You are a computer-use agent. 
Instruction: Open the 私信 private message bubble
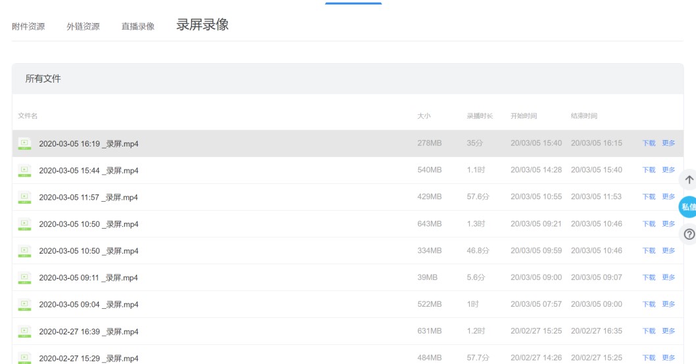click(687, 206)
